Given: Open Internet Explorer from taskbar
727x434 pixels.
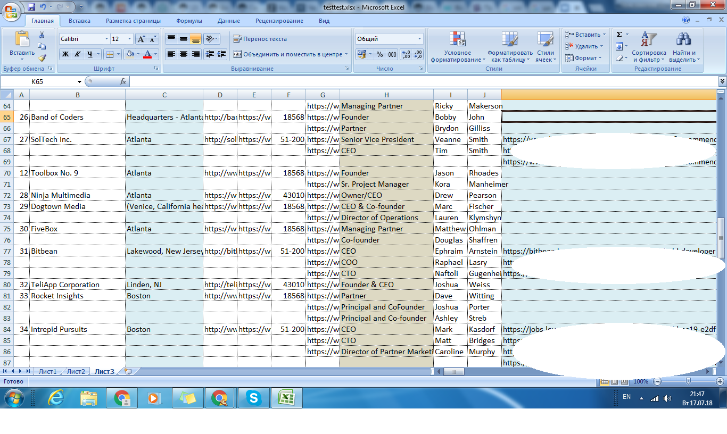Looking at the screenshot, I should click(x=56, y=398).
